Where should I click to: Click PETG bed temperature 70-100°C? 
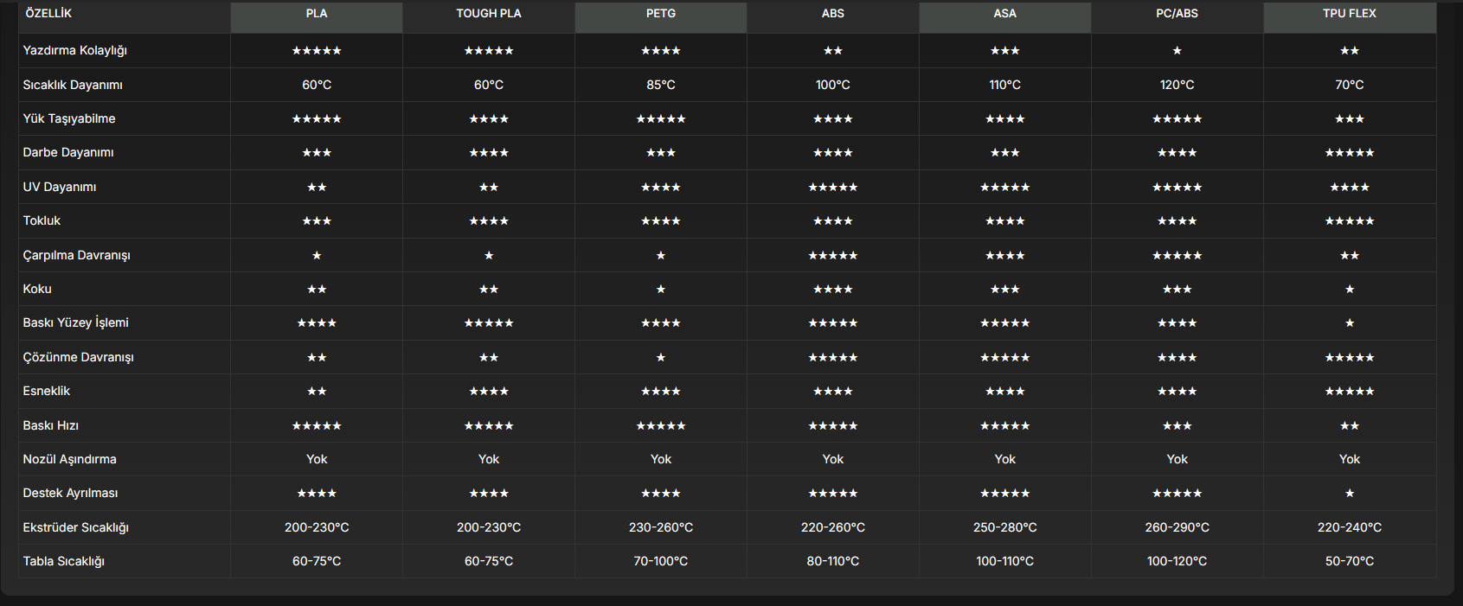coord(661,561)
